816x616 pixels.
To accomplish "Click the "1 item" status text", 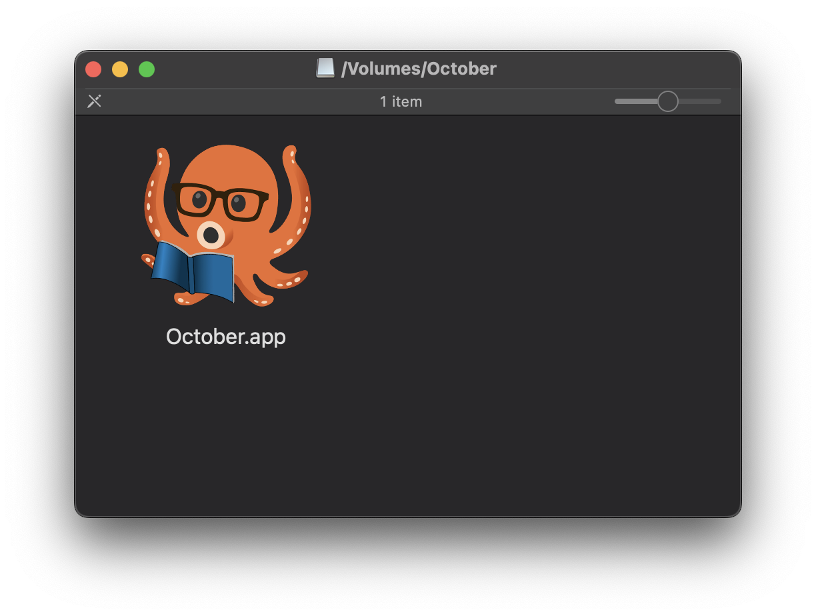I will 401,101.
